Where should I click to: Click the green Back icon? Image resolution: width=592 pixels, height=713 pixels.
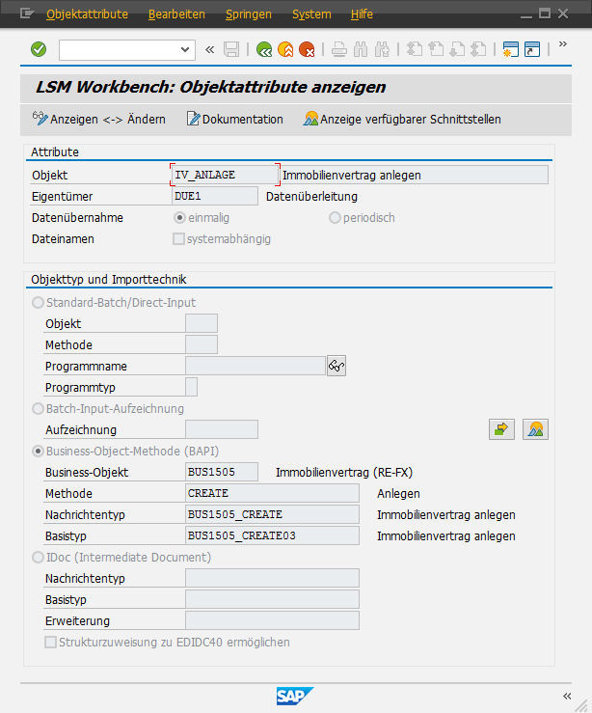264,49
